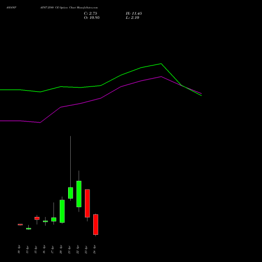Image resolution: width=262 pixels, height=262 pixels.
Task: Click the '13 Apr' date label
Action: tap(27, 249)
